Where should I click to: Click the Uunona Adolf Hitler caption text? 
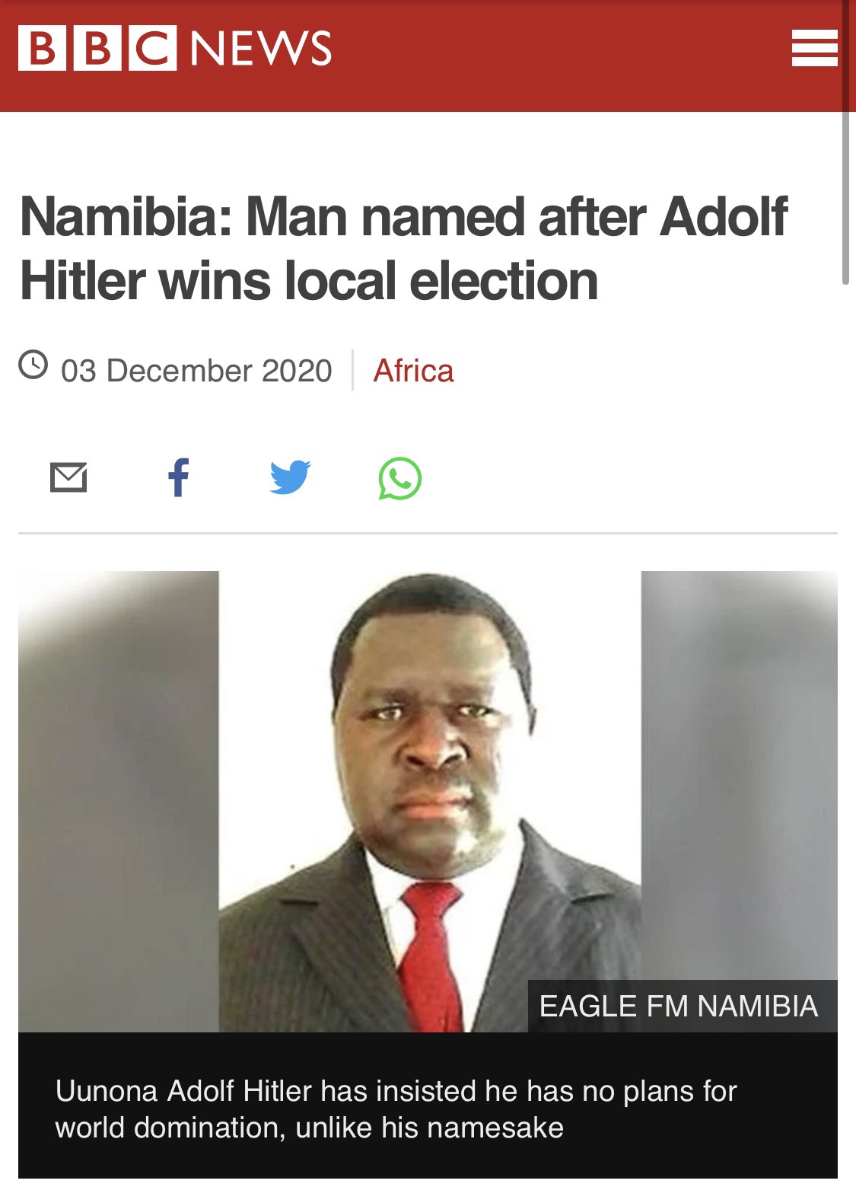[396, 1109]
